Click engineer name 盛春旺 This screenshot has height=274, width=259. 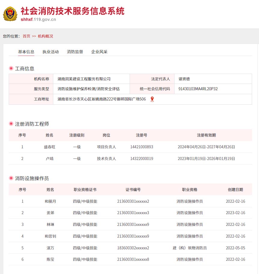click(x=50, y=147)
